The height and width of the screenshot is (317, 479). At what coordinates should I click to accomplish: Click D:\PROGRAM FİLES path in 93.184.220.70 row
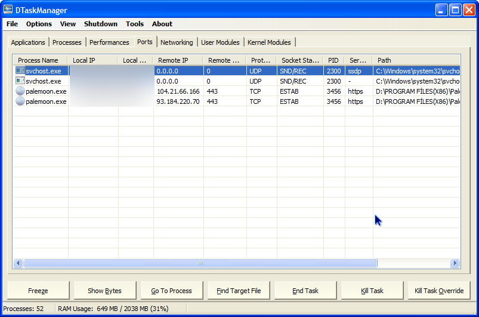pyautogui.click(x=418, y=101)
